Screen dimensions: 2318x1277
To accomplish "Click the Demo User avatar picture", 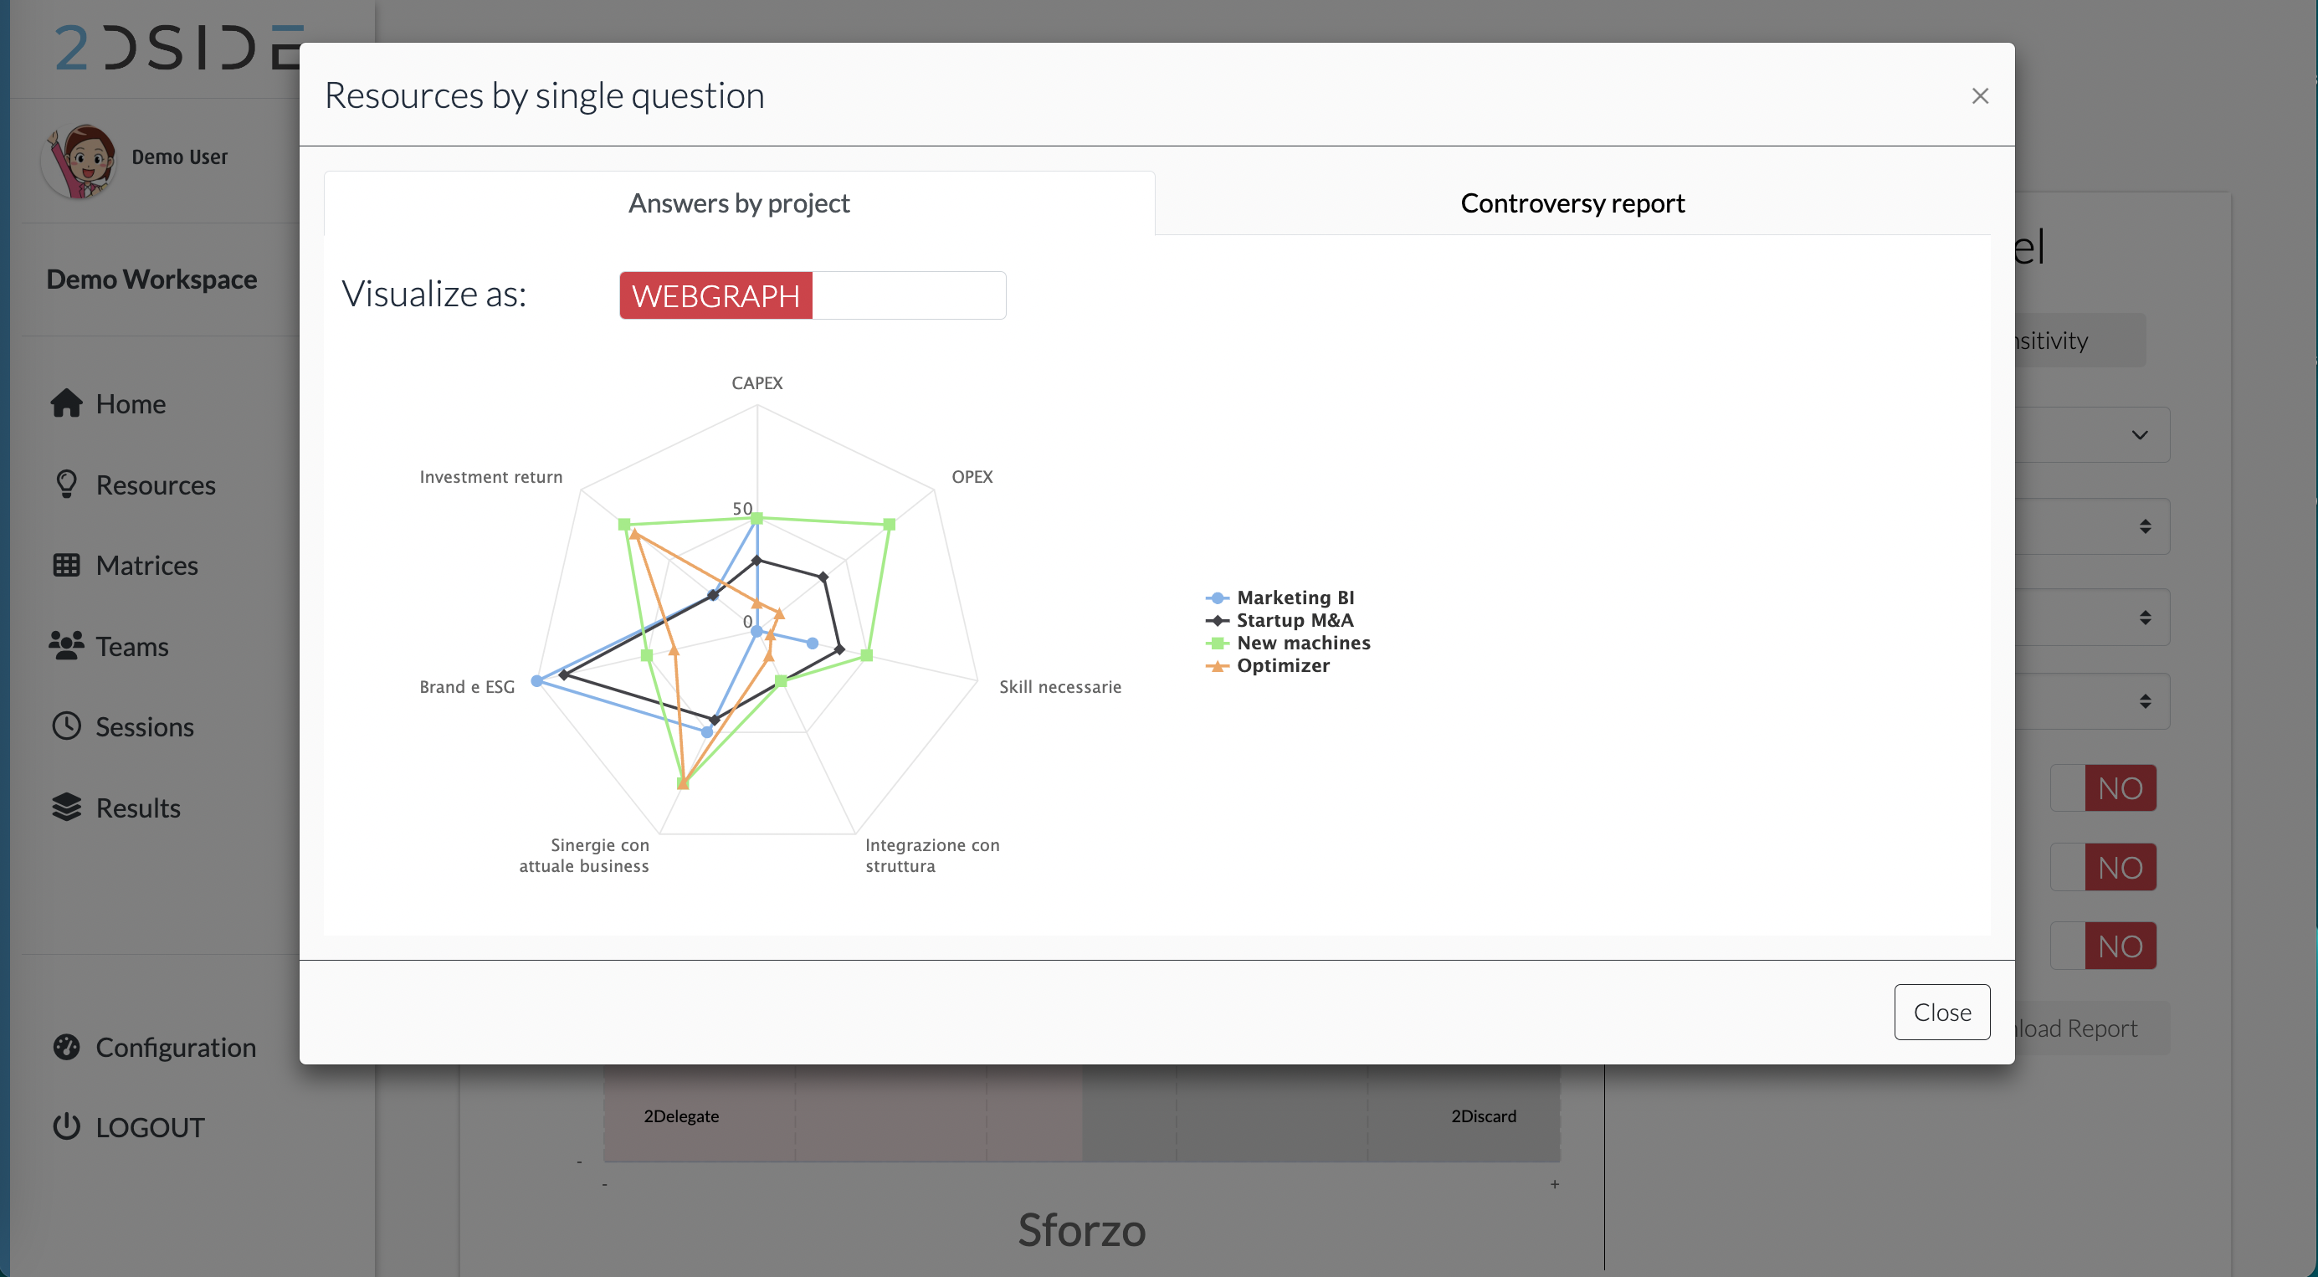I will [x=79, y=159].
